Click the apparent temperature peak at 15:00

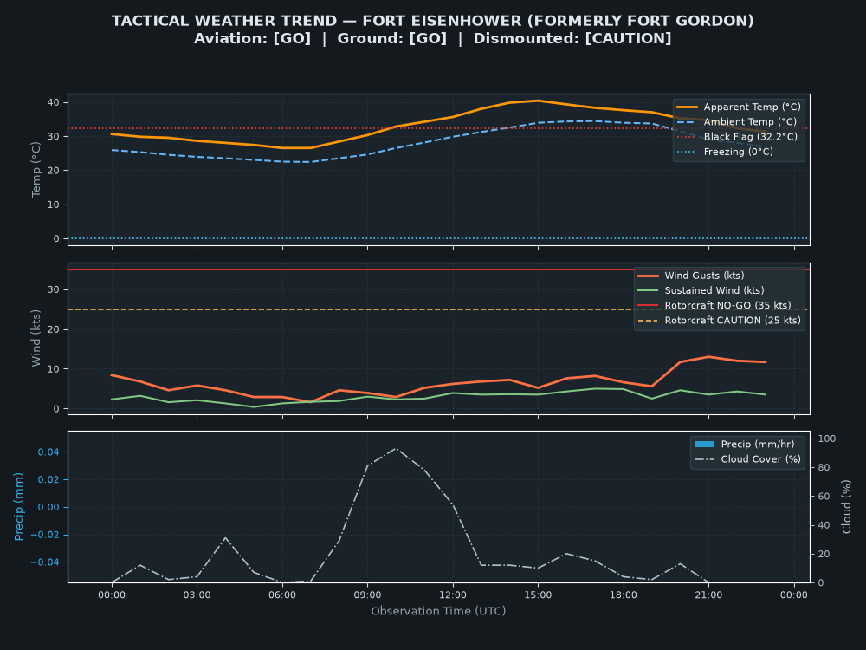pos(538,101)
